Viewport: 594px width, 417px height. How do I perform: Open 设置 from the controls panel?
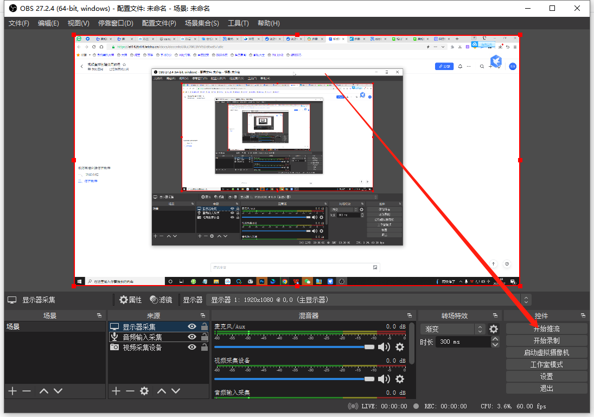546,376
